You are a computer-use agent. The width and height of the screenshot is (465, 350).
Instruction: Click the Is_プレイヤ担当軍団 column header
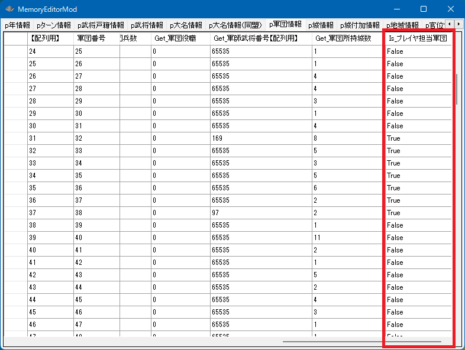417,38
